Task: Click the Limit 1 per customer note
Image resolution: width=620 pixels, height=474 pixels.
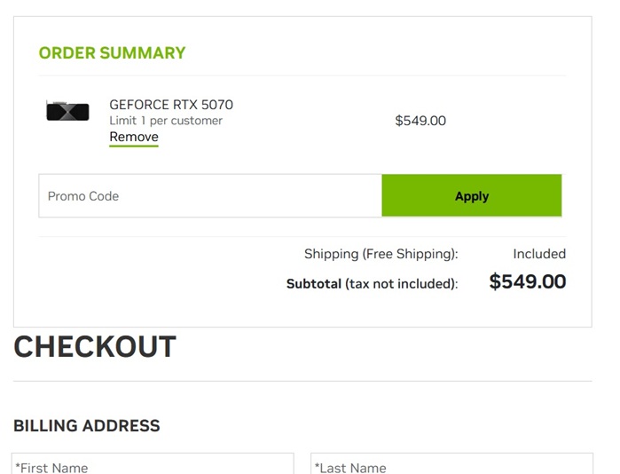Action: pos(166,121)
